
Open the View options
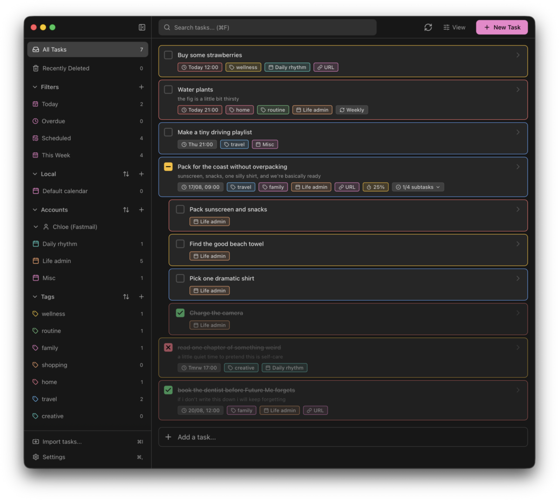(454, 27)
